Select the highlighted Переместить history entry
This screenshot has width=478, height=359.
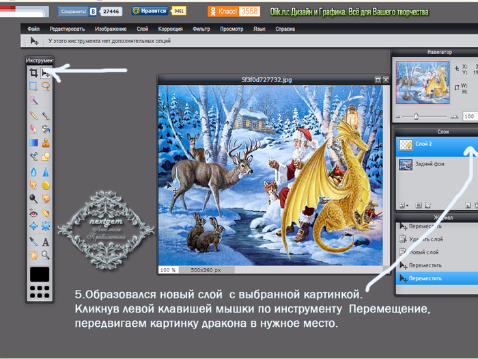pyautogui.click(x=437, y=278)
